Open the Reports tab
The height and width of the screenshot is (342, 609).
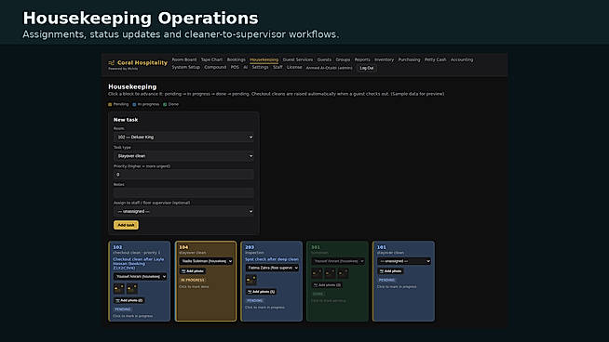click(362, 59)
